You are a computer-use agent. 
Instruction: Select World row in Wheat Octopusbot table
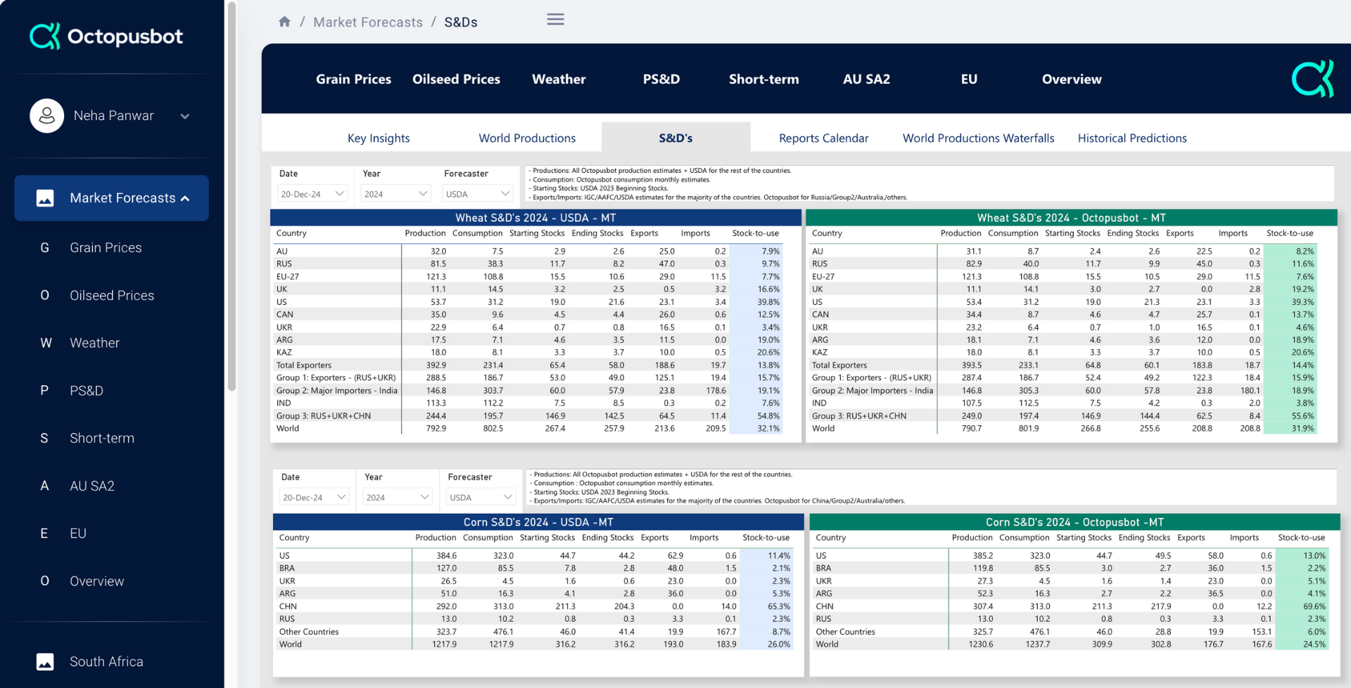(x=1063, y=429)
